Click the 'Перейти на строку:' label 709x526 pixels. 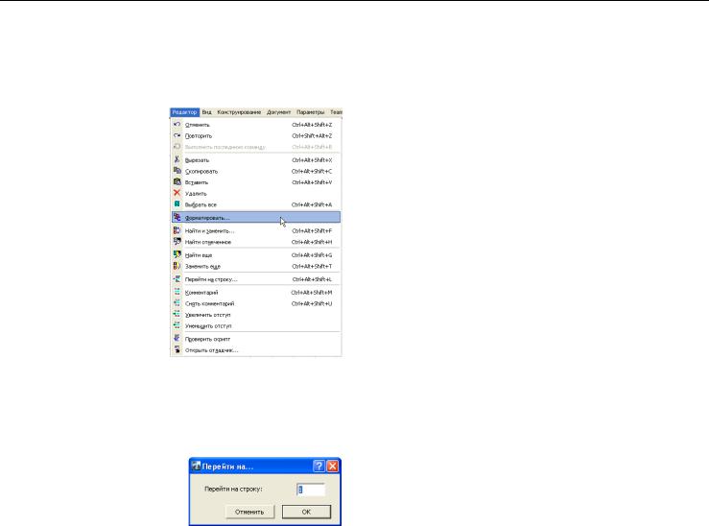(x=233, y=489)
